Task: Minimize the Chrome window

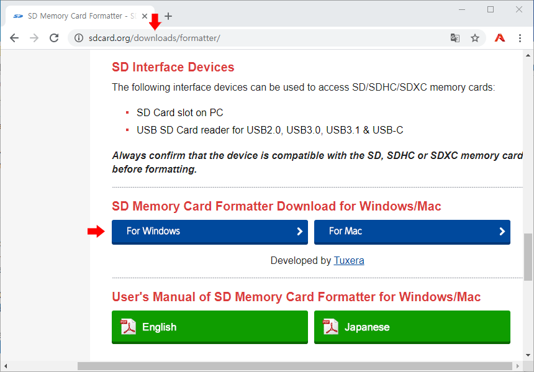Action: click(462, 9)
